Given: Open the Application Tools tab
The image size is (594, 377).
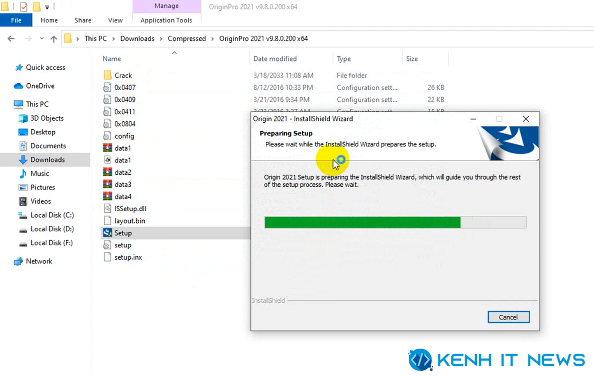Looking at the screenshot, I should (166, 20).
